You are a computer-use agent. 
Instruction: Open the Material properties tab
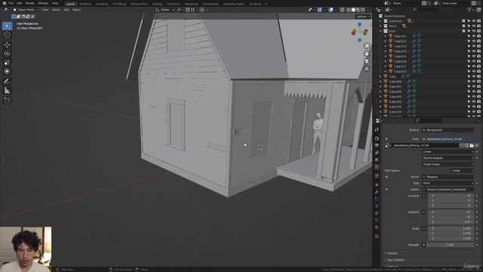pyautogui.click(x=377, y=227)
